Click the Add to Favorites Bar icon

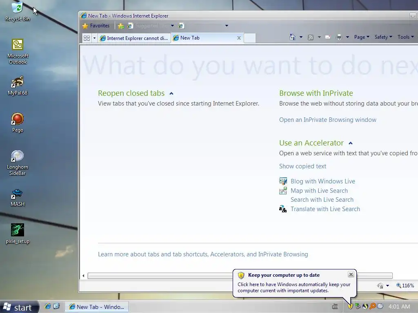pos(121,26)
